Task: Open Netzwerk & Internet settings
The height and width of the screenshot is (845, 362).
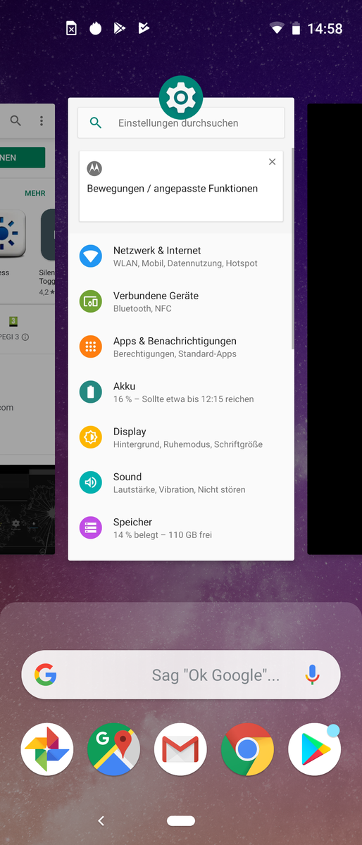Action: tap(181, 256)
